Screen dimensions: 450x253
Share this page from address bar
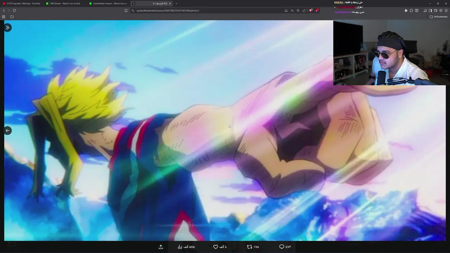(304, 11)
